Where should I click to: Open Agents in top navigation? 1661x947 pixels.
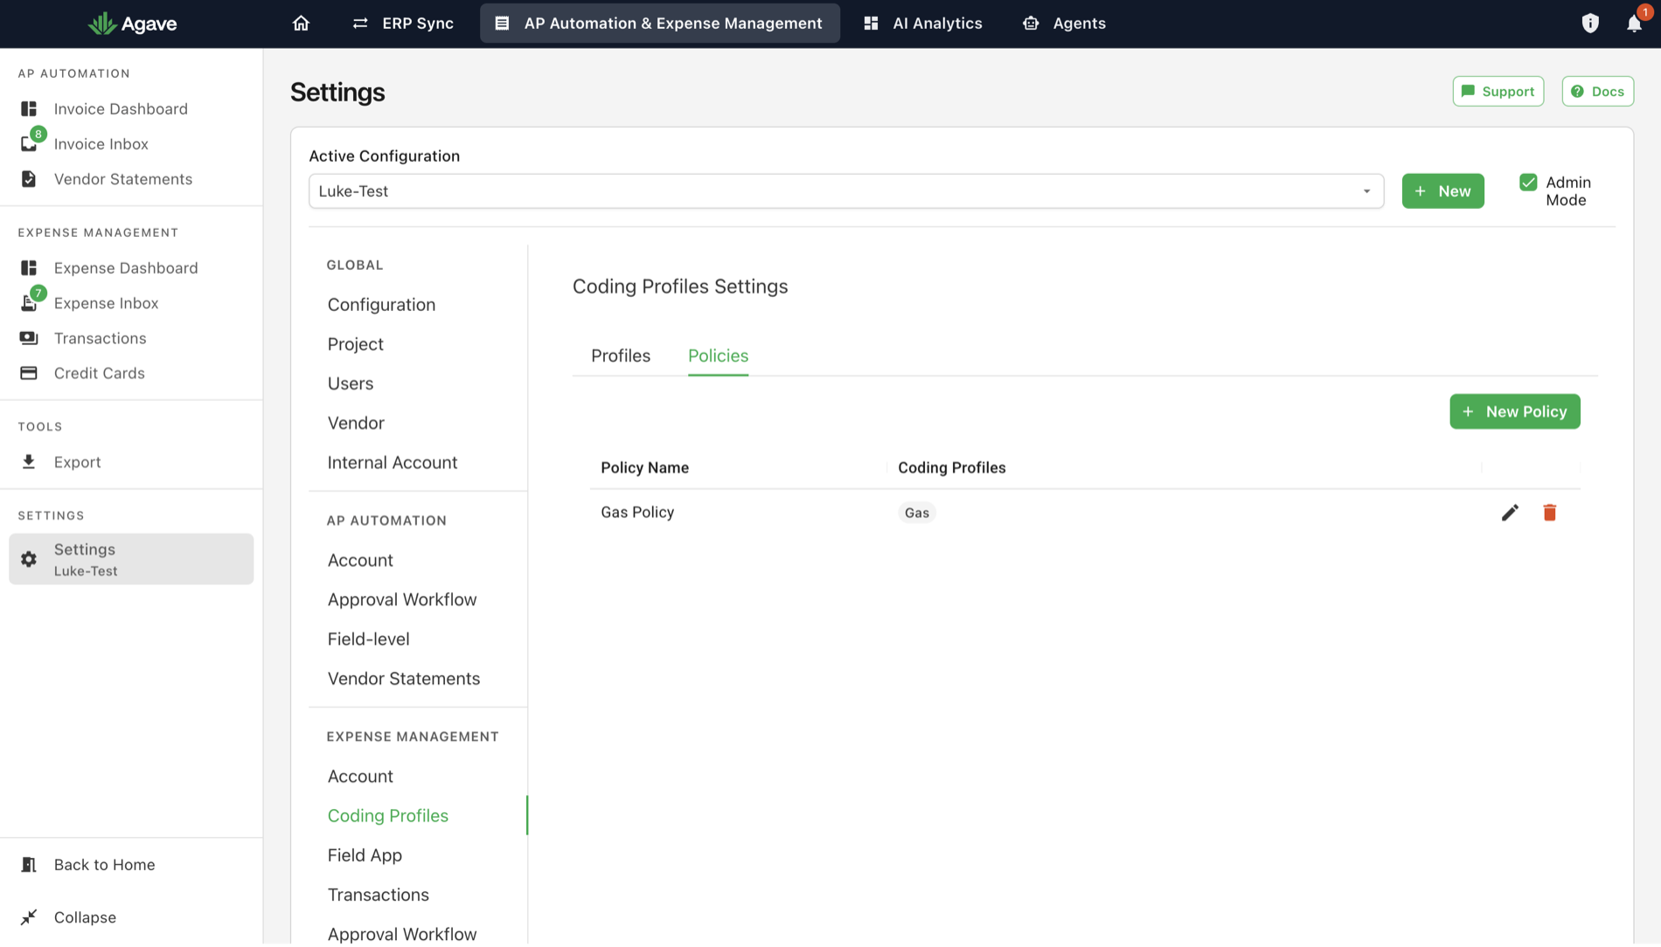[x=1064, y=24]
